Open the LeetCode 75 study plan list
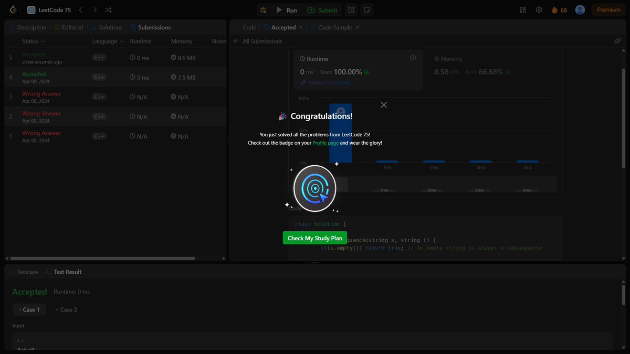630x354 pixels. tap(49, 10)
